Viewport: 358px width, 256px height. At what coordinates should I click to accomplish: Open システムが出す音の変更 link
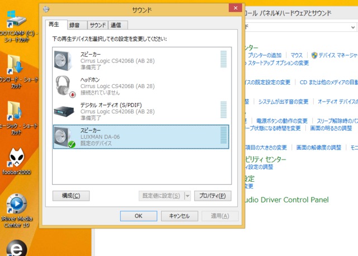pyautogui.click(x=284, y=102)
